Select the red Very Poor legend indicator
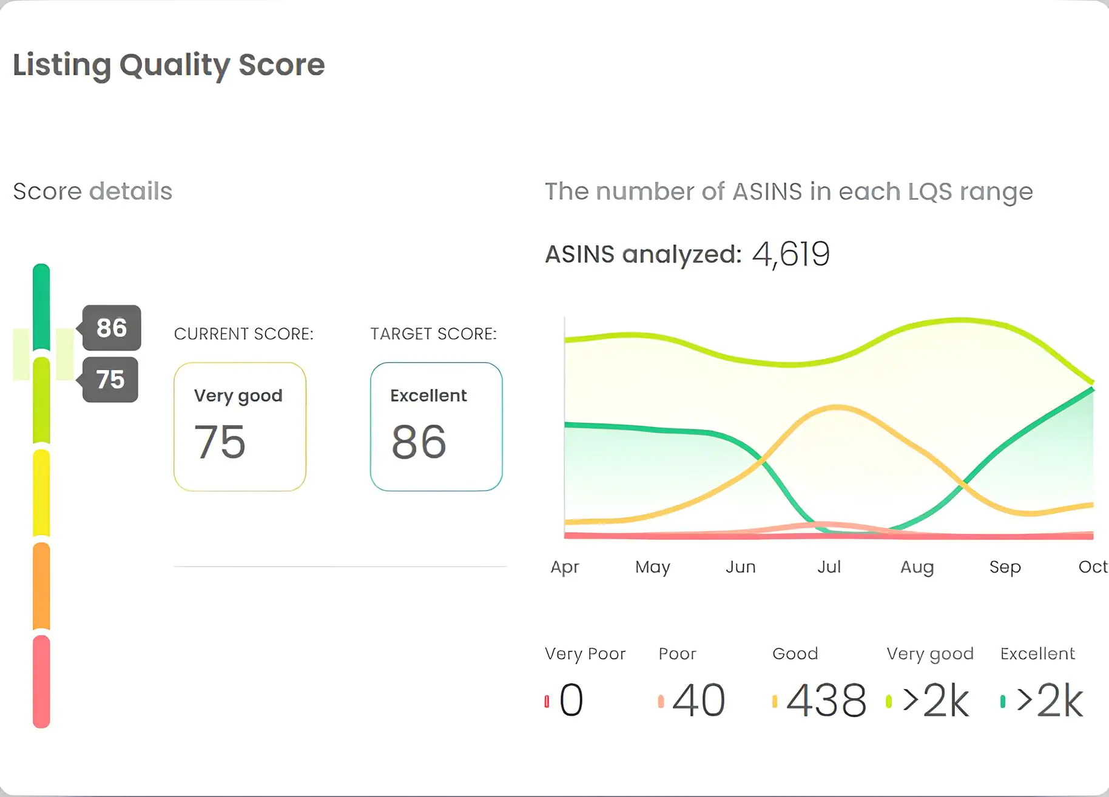The image size is (1109, 797). coord(547,702)
